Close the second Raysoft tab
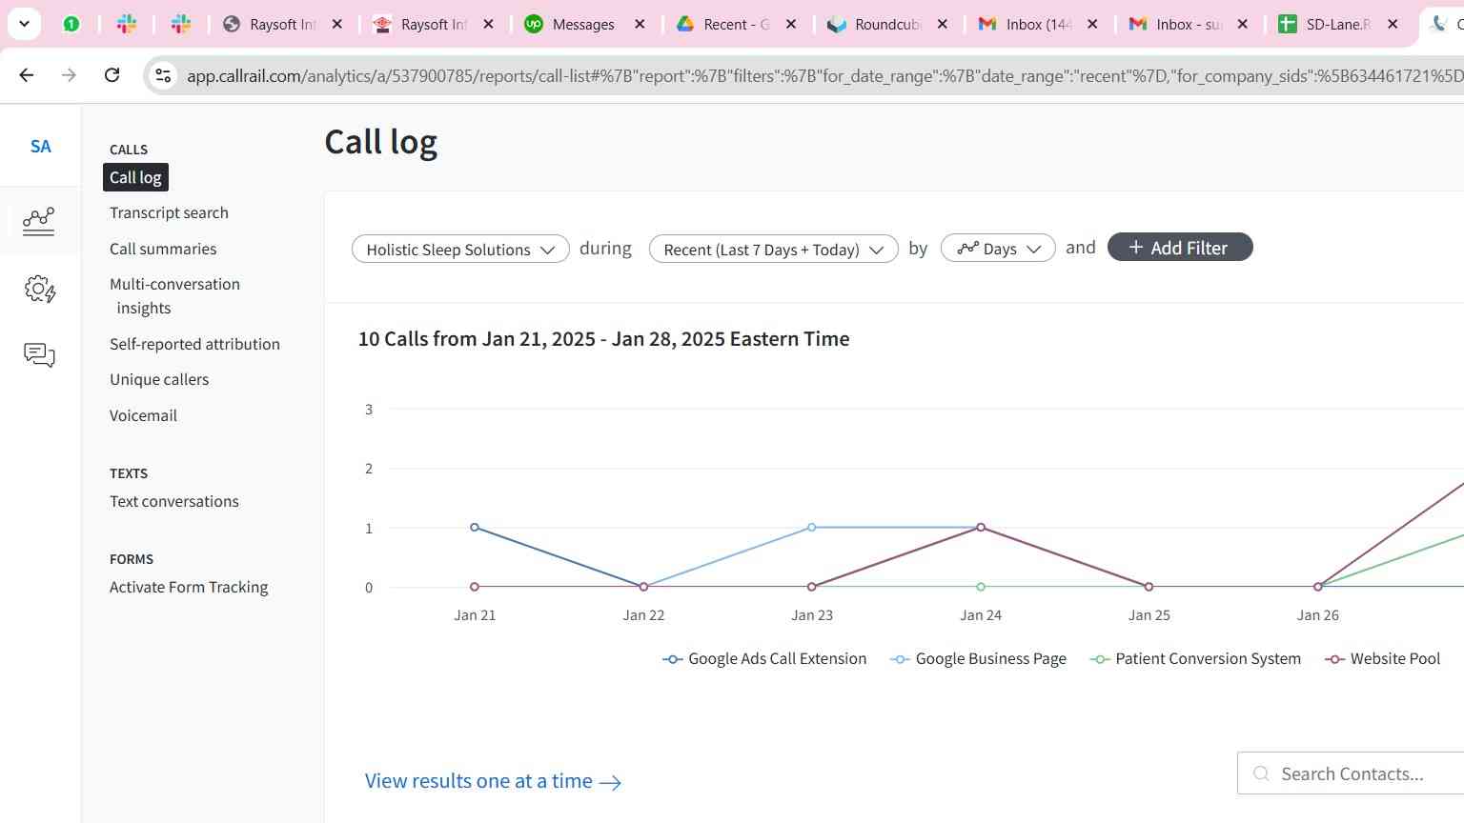Screen dimensions: 1464x823 [x=489, y=24]
